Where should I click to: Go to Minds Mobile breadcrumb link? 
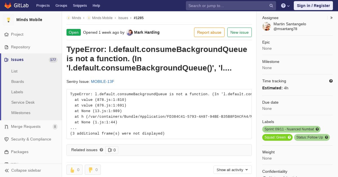pyautogui.click(x=102, y=18)
